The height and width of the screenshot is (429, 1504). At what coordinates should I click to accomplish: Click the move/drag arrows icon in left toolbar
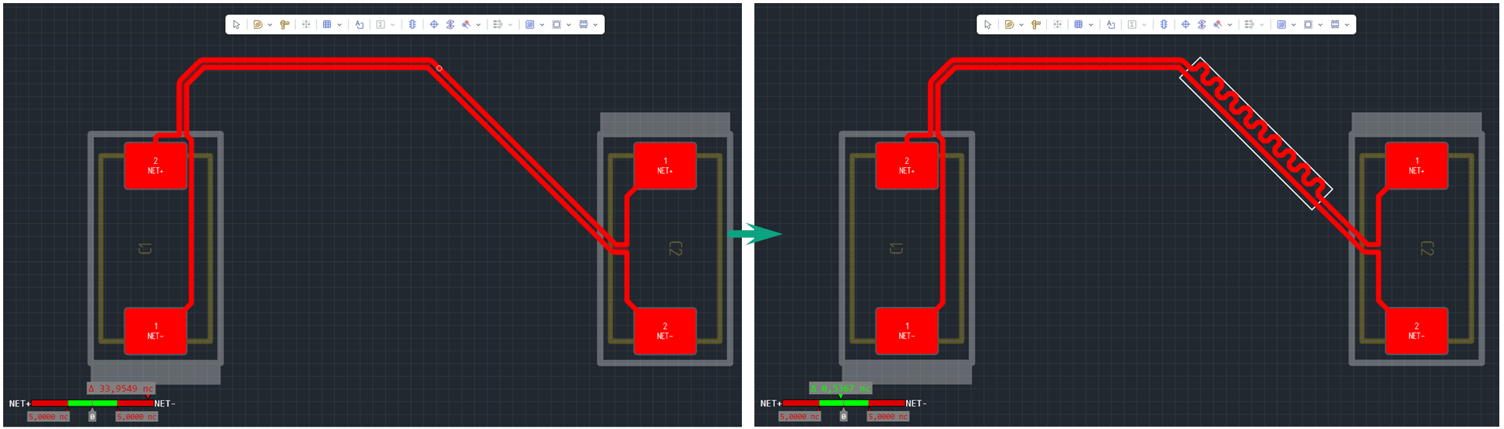[x=306, y=25]
